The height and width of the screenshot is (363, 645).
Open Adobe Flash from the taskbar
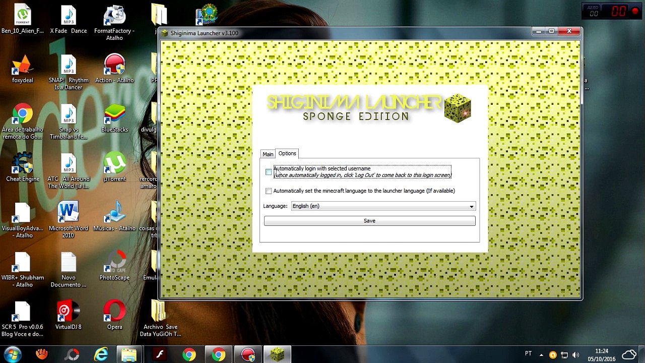pos(160,354)
